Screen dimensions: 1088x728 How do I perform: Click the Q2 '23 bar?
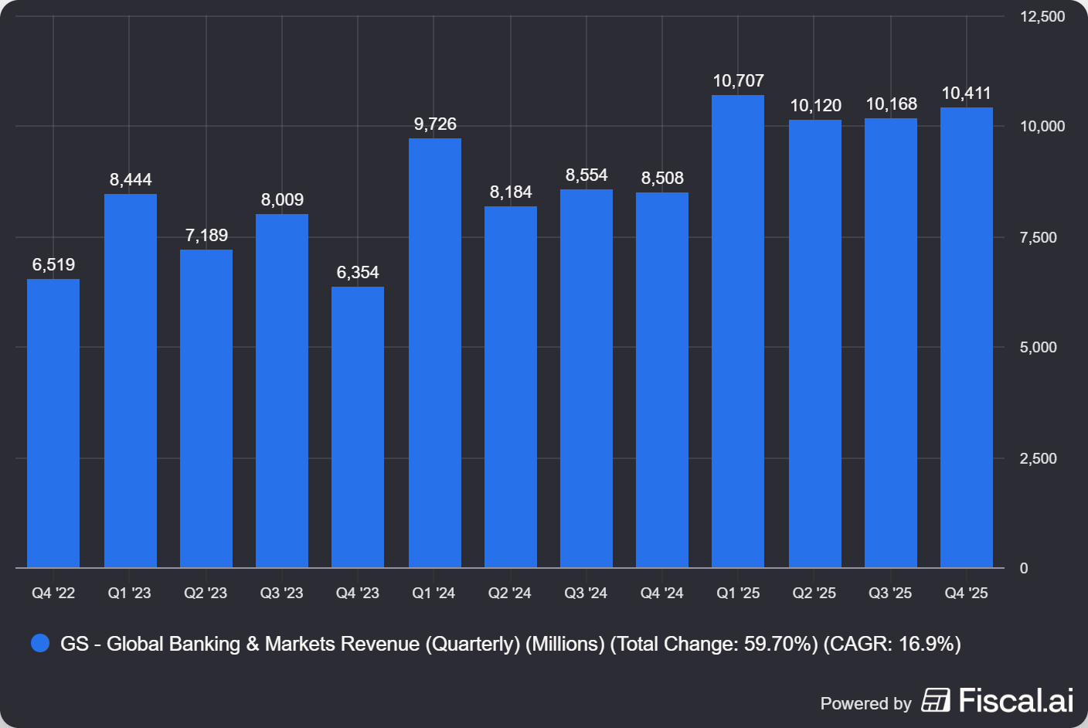pyautogui.click(x=206, y=409)
